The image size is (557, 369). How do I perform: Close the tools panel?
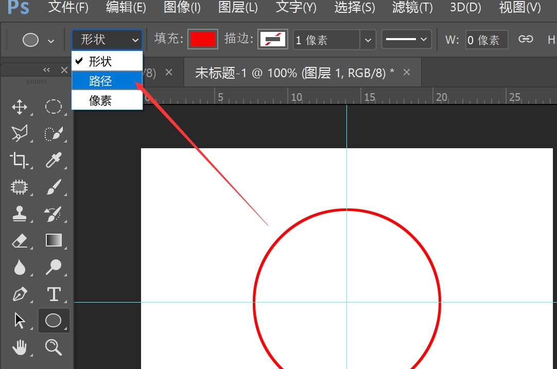64,70
